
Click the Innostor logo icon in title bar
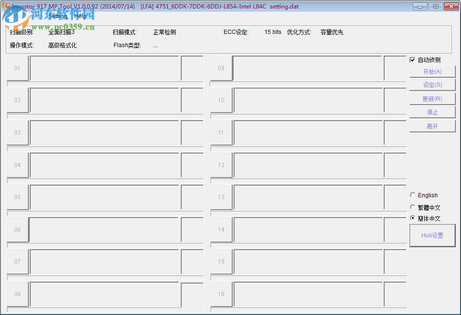point(7,6)
